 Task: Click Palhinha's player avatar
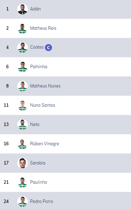[x=22, y=67]
